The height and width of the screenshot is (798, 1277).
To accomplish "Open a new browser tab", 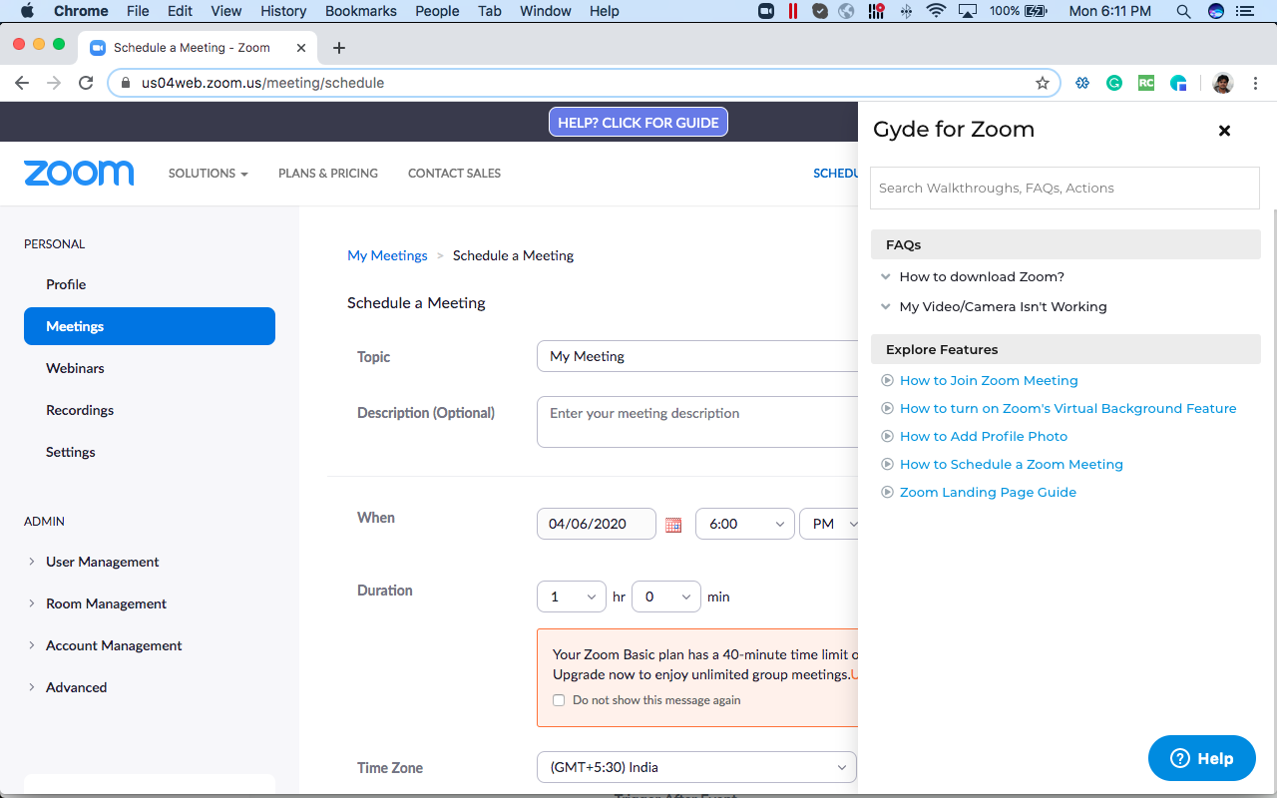I will [339, 48].
